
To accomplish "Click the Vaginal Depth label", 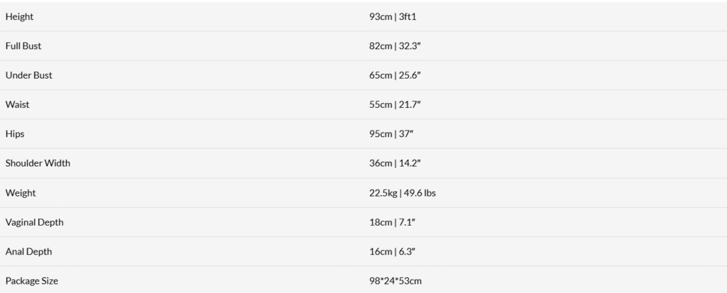I will tap(34, 222).
